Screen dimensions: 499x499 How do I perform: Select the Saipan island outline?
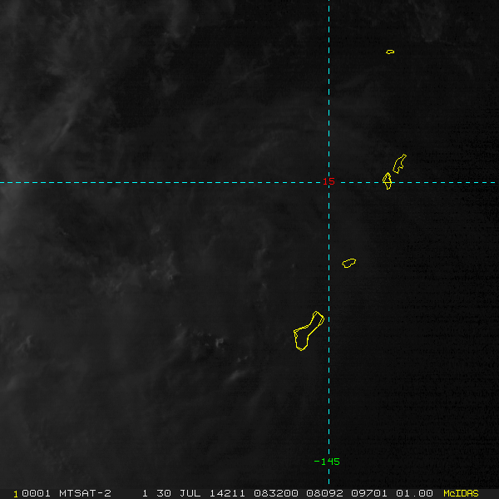(x=399, y=164)
